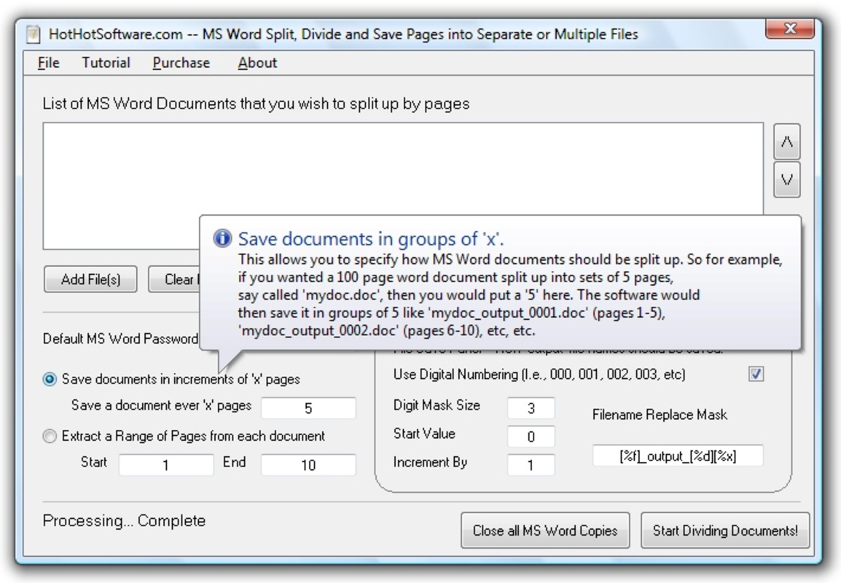Click the Add File(s) button
This screenshot has width=841, height=583.
[90, 279]
